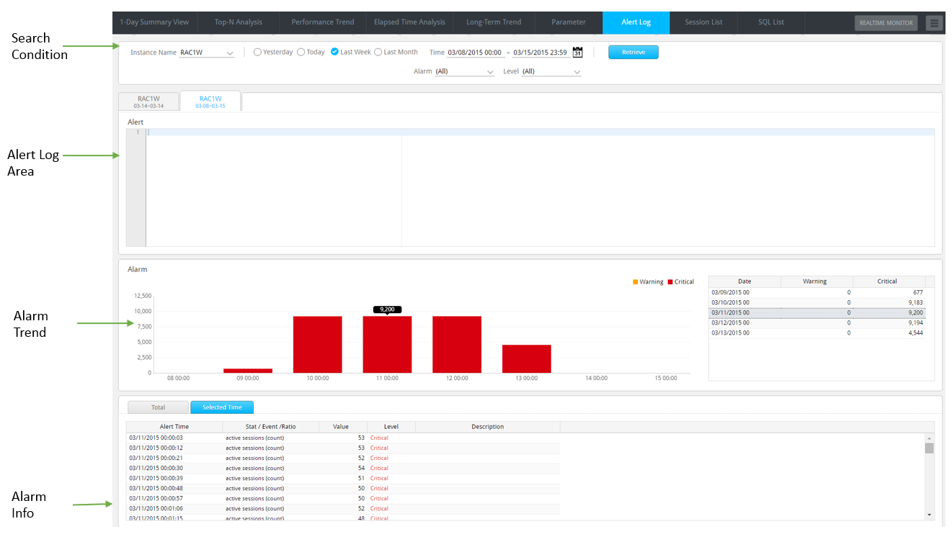Sort by Stat / Event /Ratio header
952x542 pixels.
[270, 427]
